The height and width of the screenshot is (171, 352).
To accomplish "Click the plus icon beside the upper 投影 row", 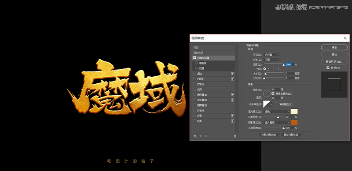I will click(x=233, y=116).
